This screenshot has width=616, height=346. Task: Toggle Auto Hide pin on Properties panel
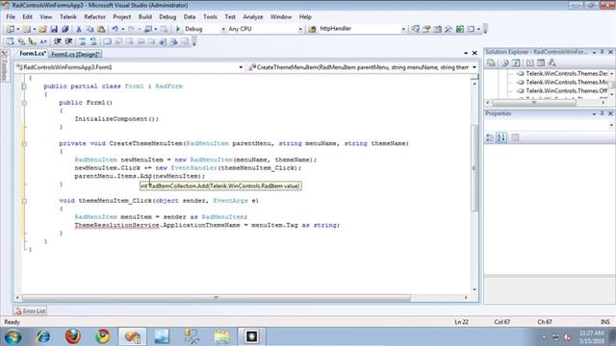603,113
